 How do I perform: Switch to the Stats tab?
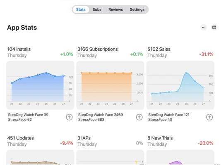81,9
